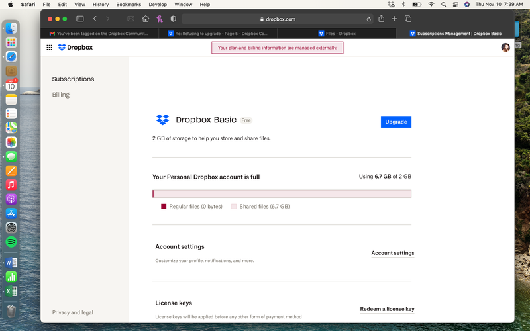Click the blue Upgrade button

tap(396, 122)
